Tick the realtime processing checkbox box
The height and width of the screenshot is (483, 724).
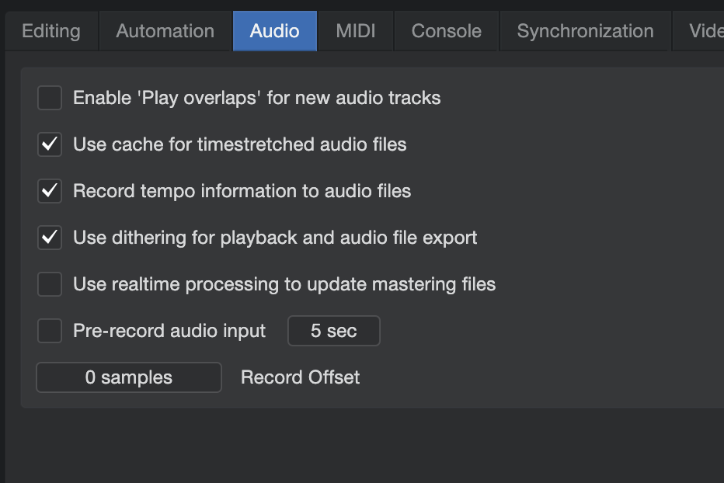point(50,284)
